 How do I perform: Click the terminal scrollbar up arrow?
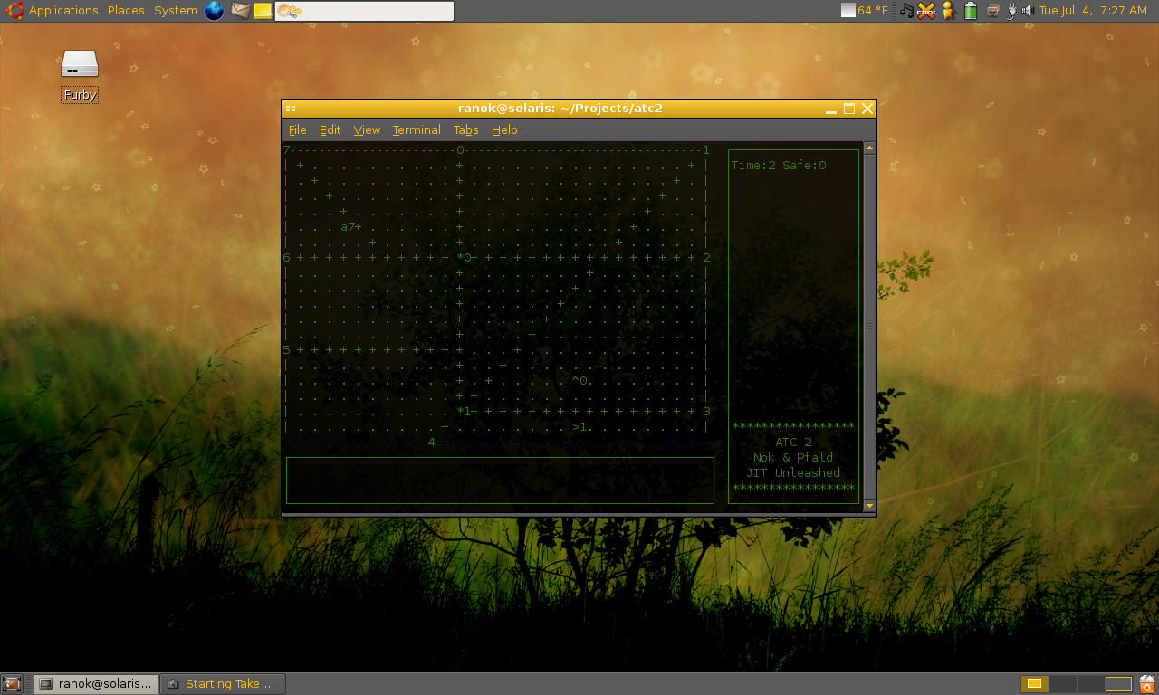coord(870,148)
